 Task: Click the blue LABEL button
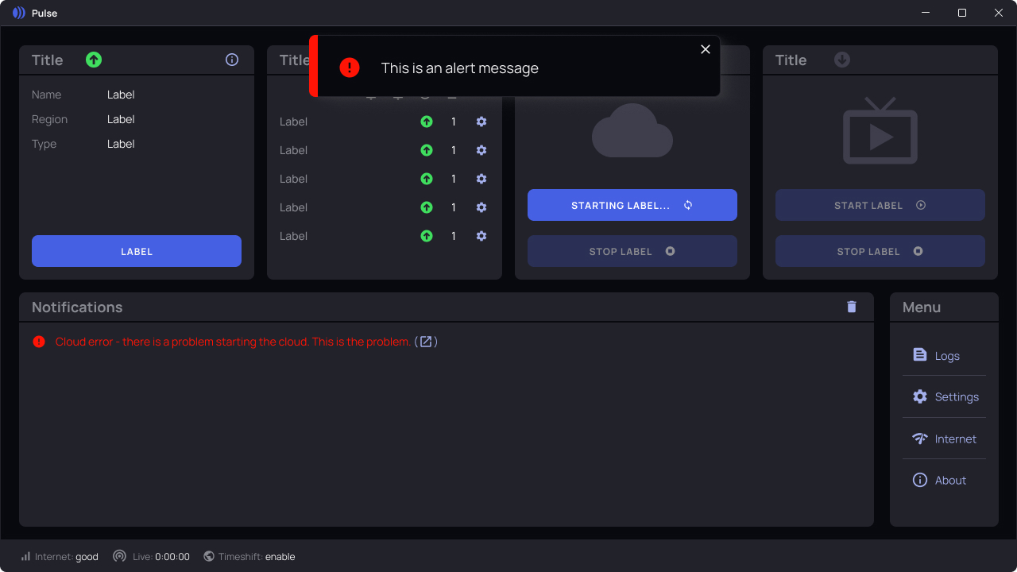pyautogui.click(x=137, y=251)
